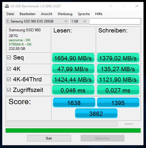The width and height of the screenshot is (146, 148).
Task: Click the greyed-out Abbrechen button
Action: [x=103, y=138]
